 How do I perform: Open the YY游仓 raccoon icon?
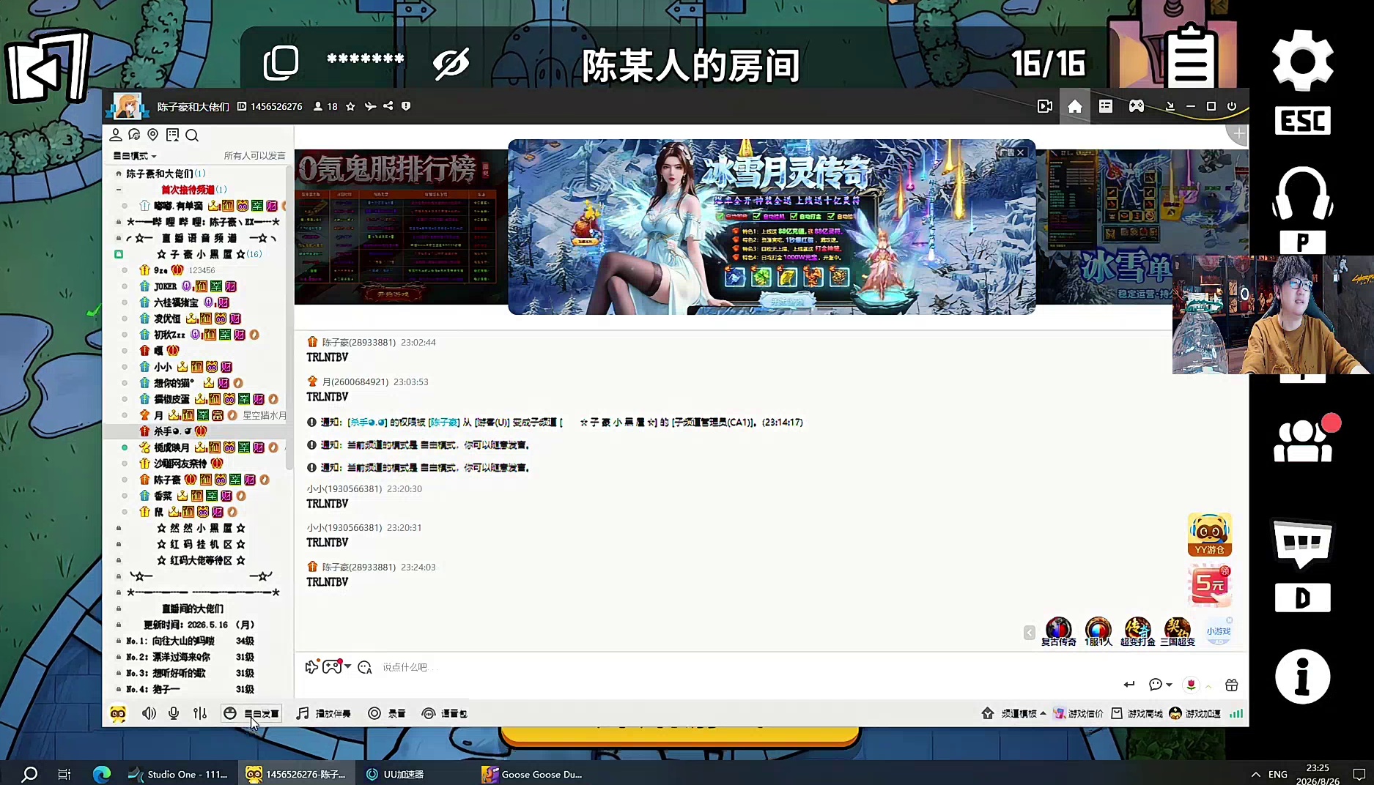1210,535
